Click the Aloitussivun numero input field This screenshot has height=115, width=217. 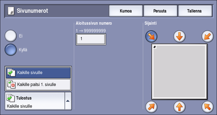[91, 39]
